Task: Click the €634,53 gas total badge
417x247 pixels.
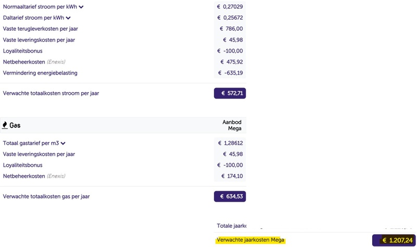Action: [x=230, y=196]
